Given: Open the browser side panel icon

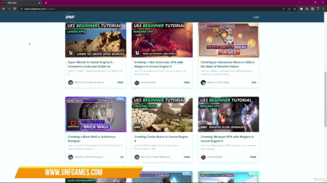Looking at the screenshot, I should pos(312,9).
